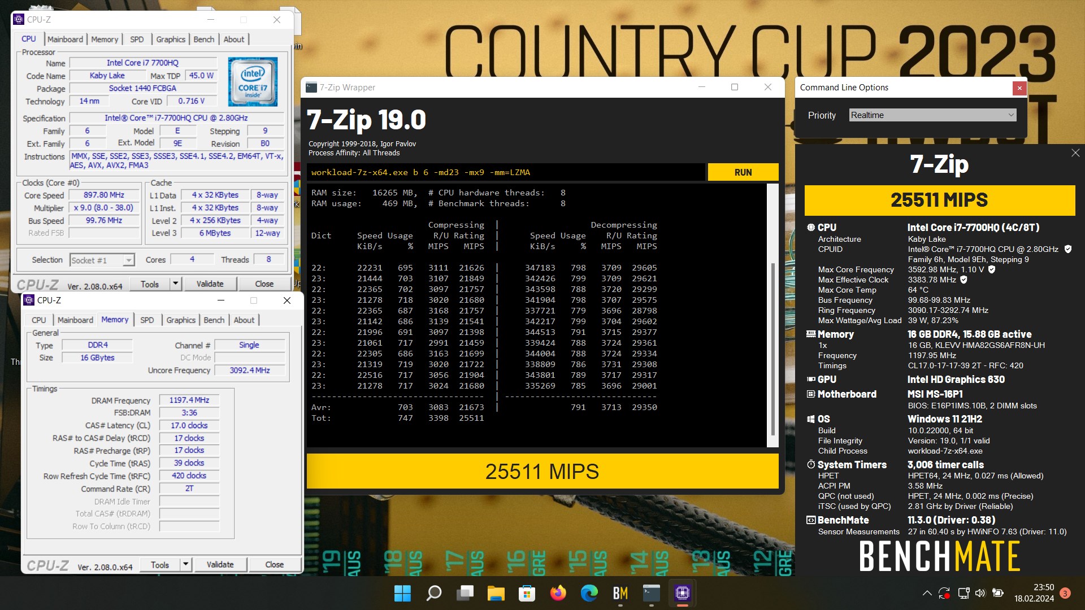Open the Selection Socket #1 dropdown
Screen dimensions: 1085x610
pos(102,260)
